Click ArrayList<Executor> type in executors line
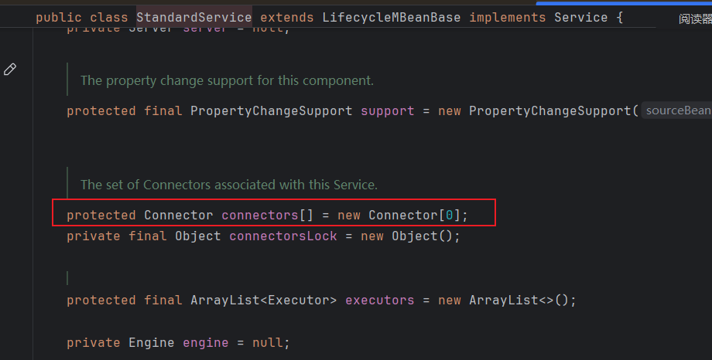This screenshot has width=712, height=360. 263,300
